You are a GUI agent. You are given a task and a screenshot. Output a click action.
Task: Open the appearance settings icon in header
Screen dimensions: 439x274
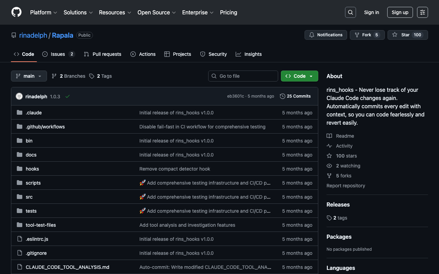tap(422, 12)
